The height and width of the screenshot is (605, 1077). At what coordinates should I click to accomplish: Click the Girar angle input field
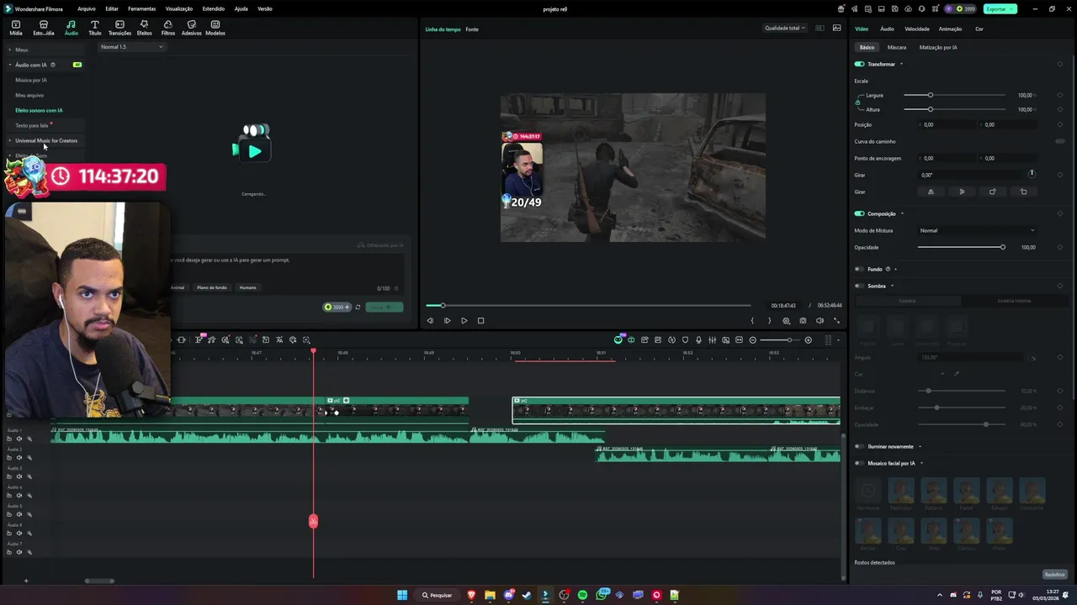[x=972, y=175]
